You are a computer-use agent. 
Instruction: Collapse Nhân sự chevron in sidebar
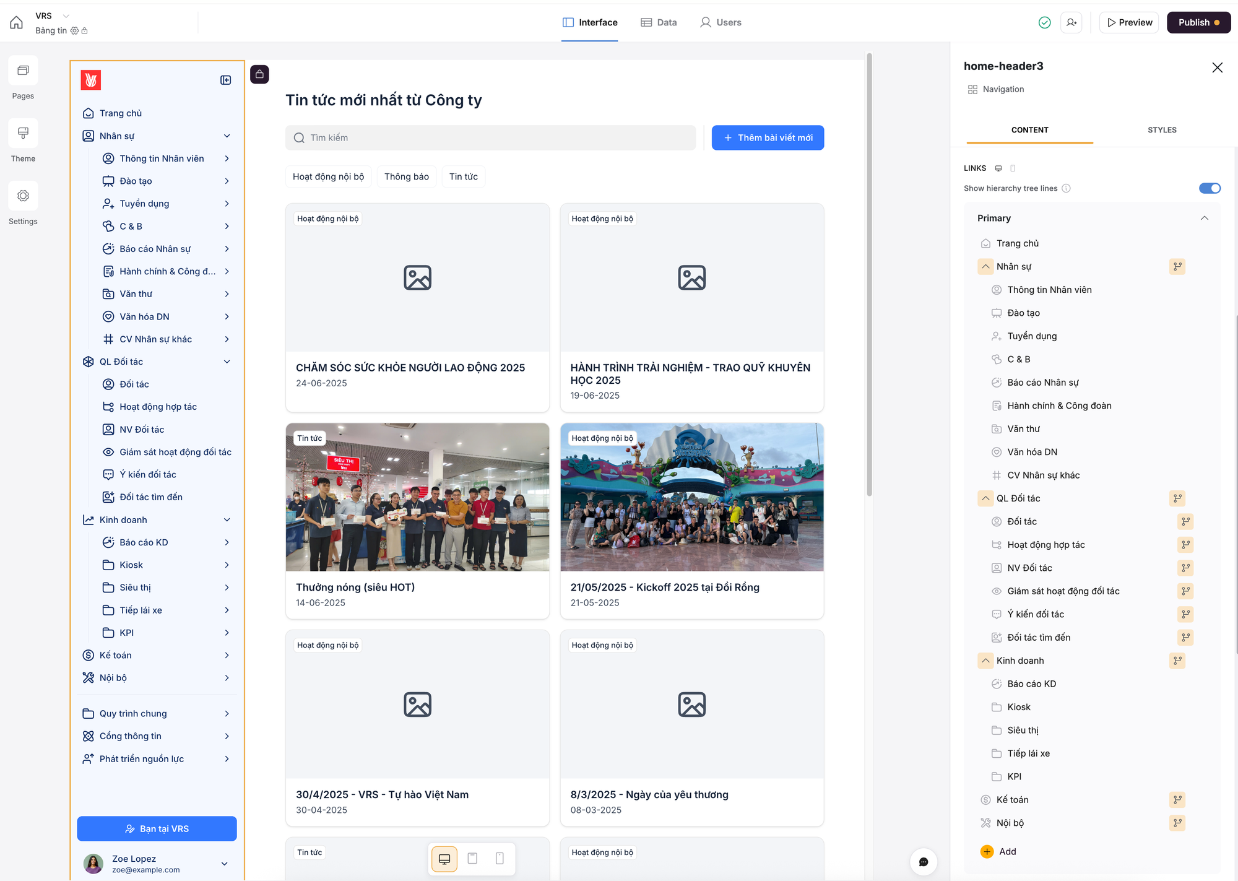pyautogui.click(x=227, y=136)
